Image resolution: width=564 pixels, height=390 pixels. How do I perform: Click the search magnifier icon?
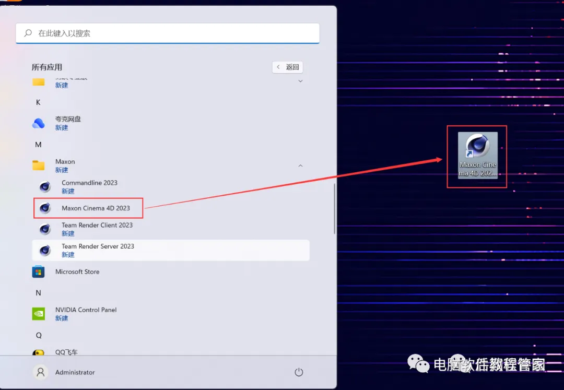pos(28,33)
